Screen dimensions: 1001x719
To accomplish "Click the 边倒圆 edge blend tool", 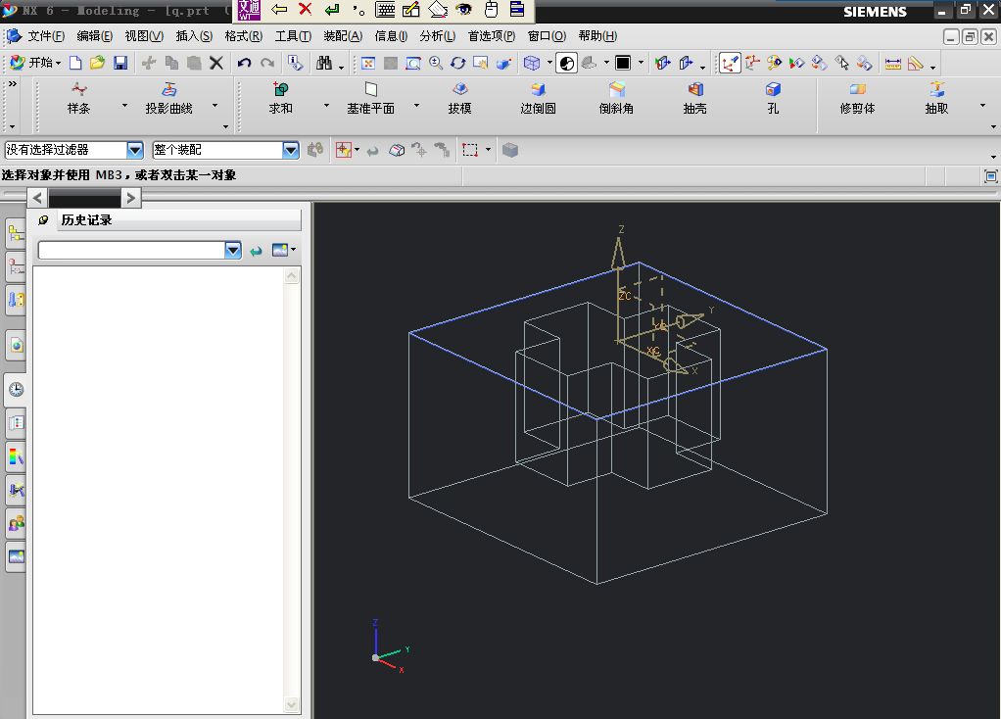I will 538,98.
